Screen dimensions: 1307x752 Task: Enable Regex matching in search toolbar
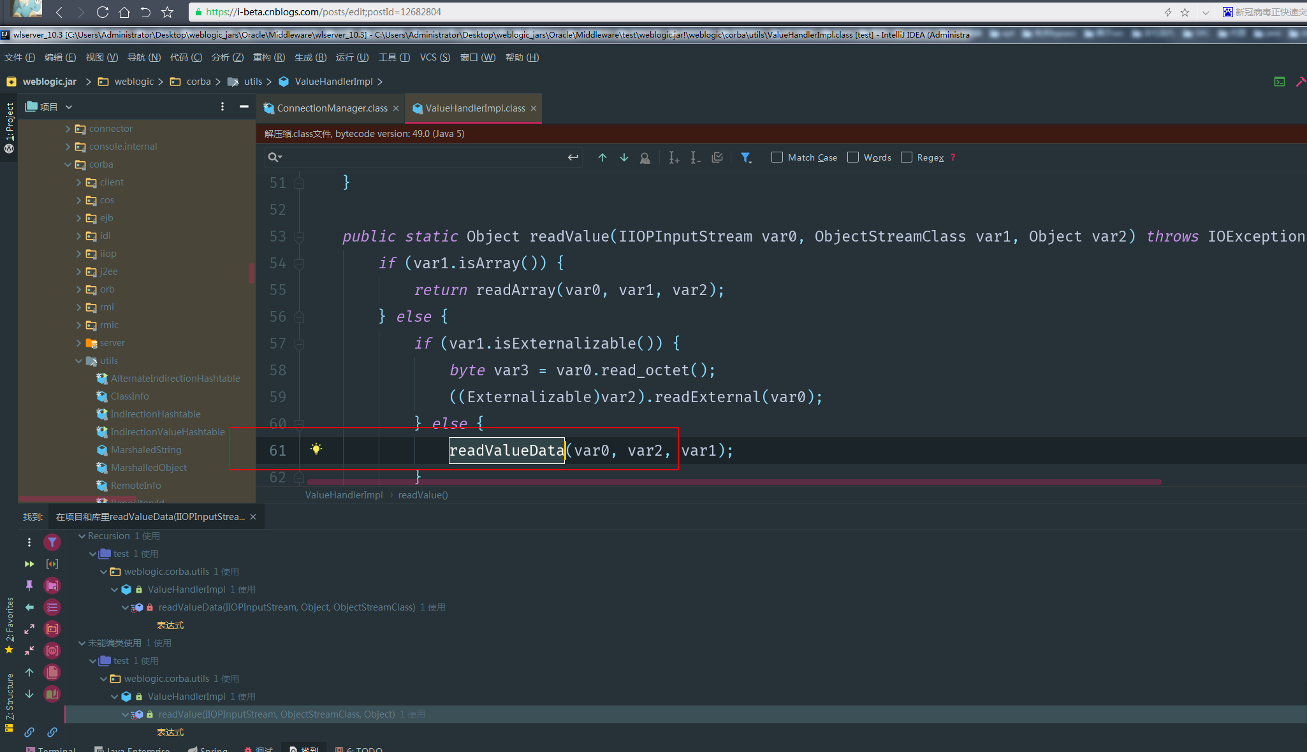[x=909, y=158]
